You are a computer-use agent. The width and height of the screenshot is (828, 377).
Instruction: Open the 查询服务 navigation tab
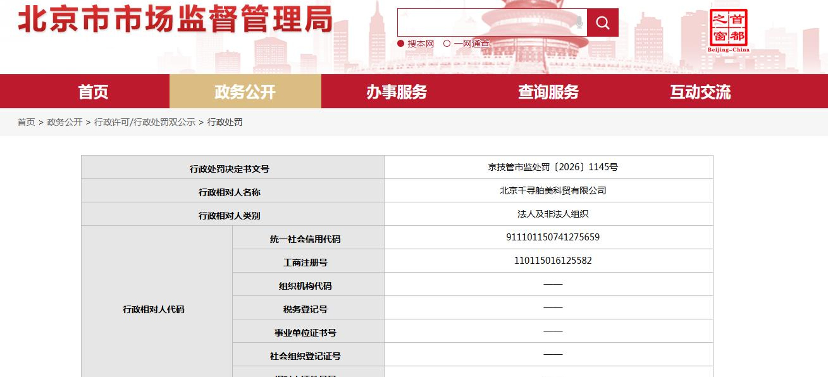pyautogui.click(x=549, y=92)
